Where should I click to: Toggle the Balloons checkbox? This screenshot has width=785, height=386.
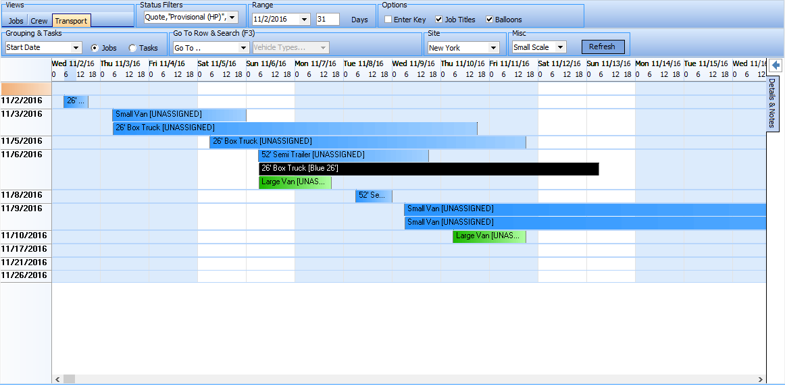coord(490,20)
